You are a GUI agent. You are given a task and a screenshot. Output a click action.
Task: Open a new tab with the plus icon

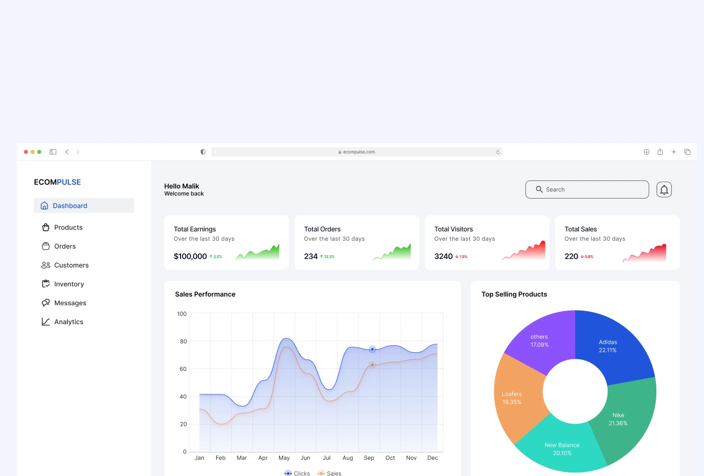tap(674, 152)
